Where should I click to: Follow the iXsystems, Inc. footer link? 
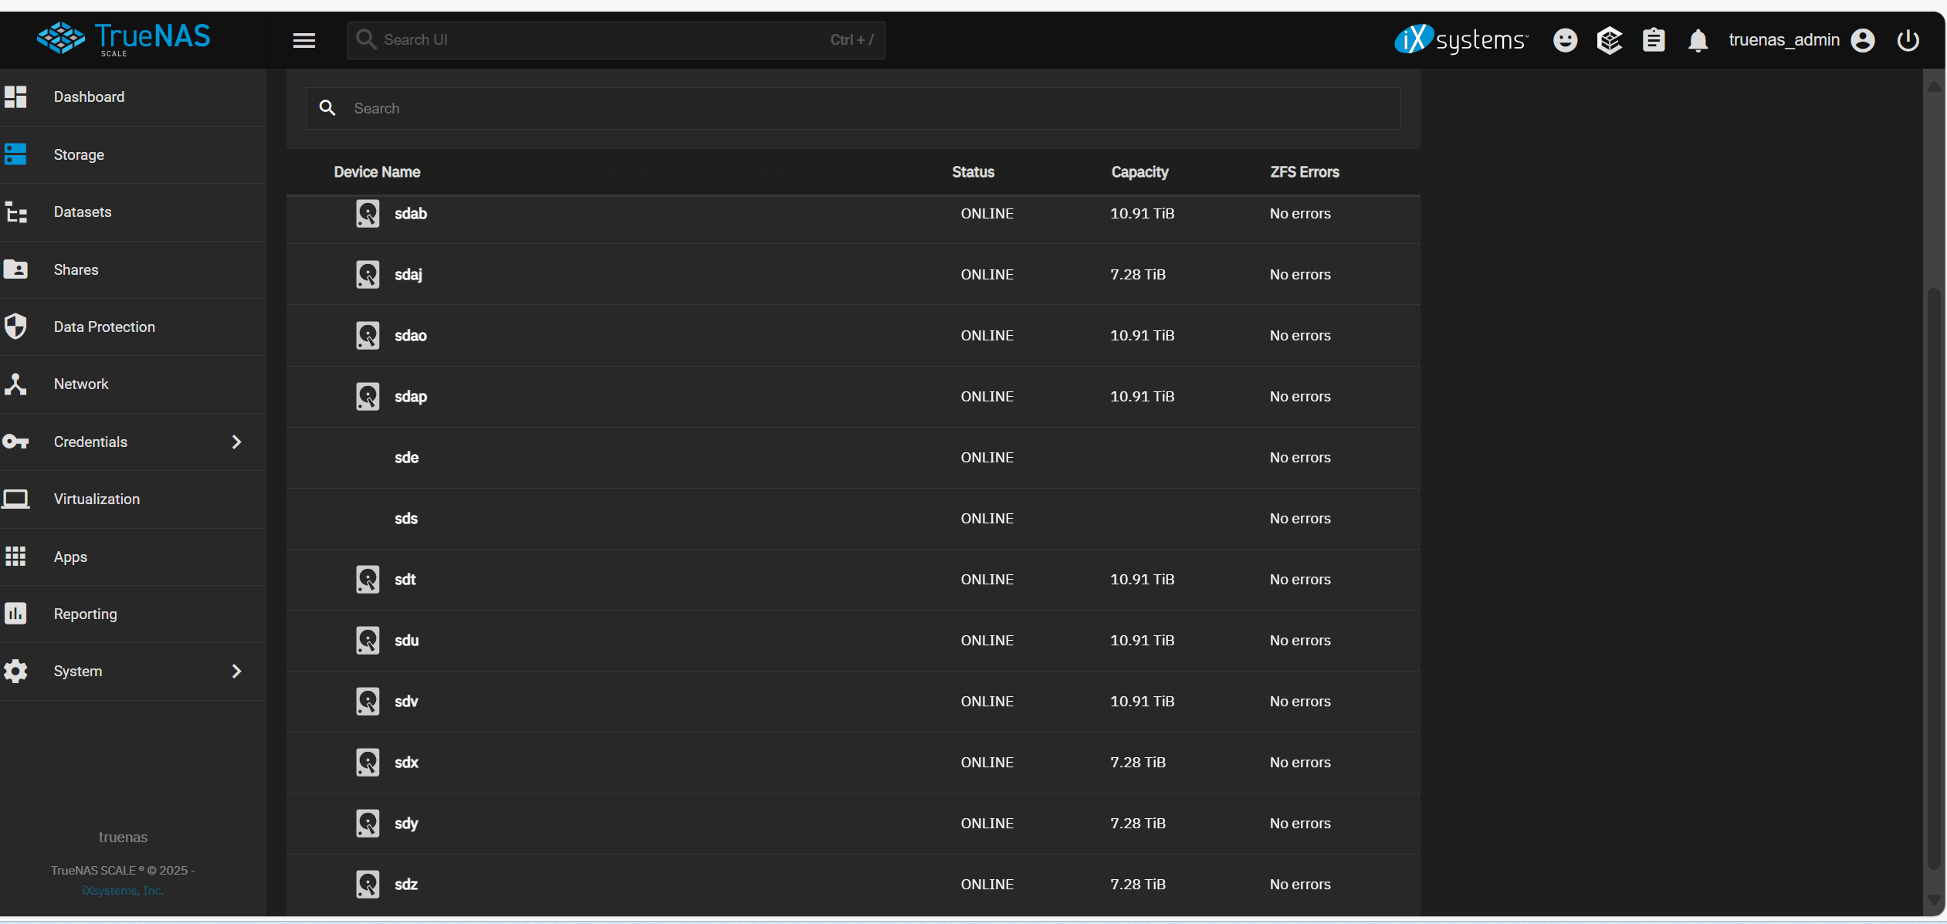pyautogui.click(x=123, y=890)
